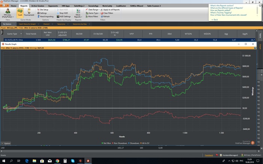Click the Feedback link in status bar
Screen dimensions: 263x164
209,155
